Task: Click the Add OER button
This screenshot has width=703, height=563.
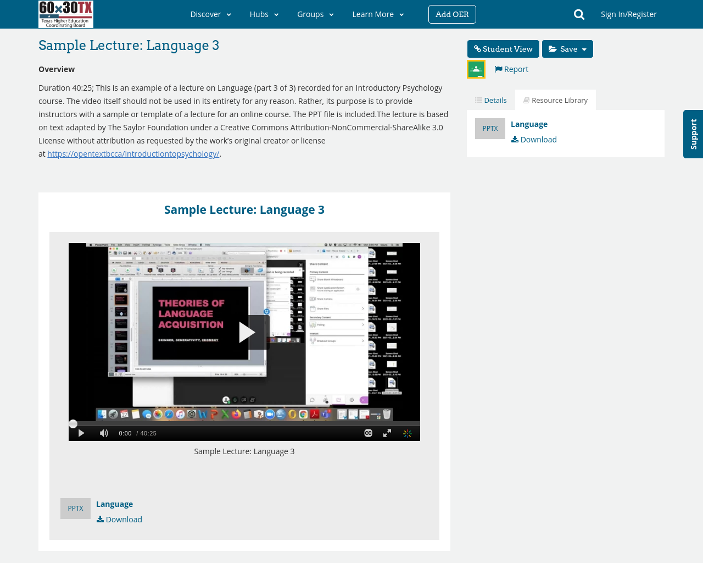Action: (x=452, y=13)
